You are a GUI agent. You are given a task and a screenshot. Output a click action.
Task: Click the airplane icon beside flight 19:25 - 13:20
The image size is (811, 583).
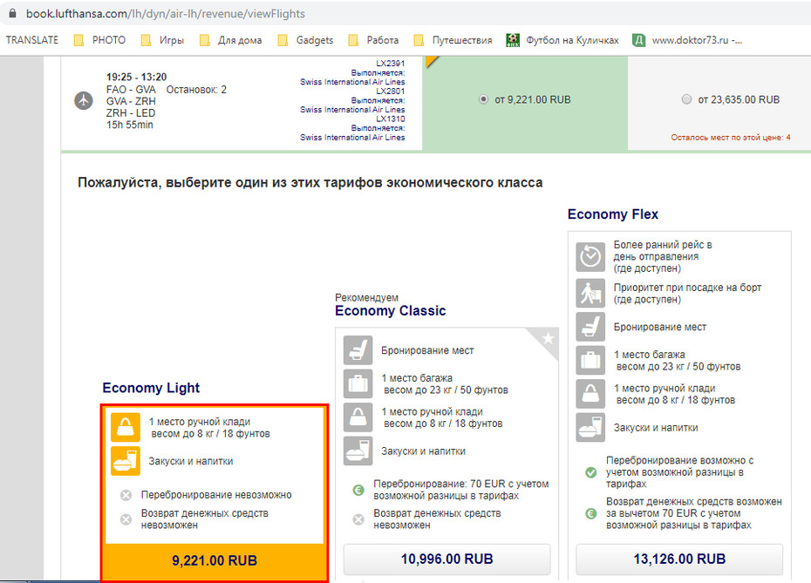tap(83, 100)
